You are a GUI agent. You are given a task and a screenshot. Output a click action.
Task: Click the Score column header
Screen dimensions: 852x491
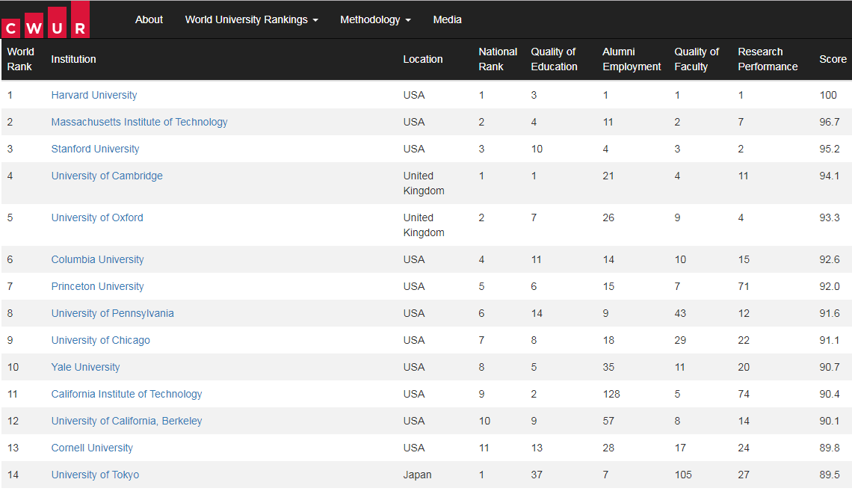click(833, 59)
